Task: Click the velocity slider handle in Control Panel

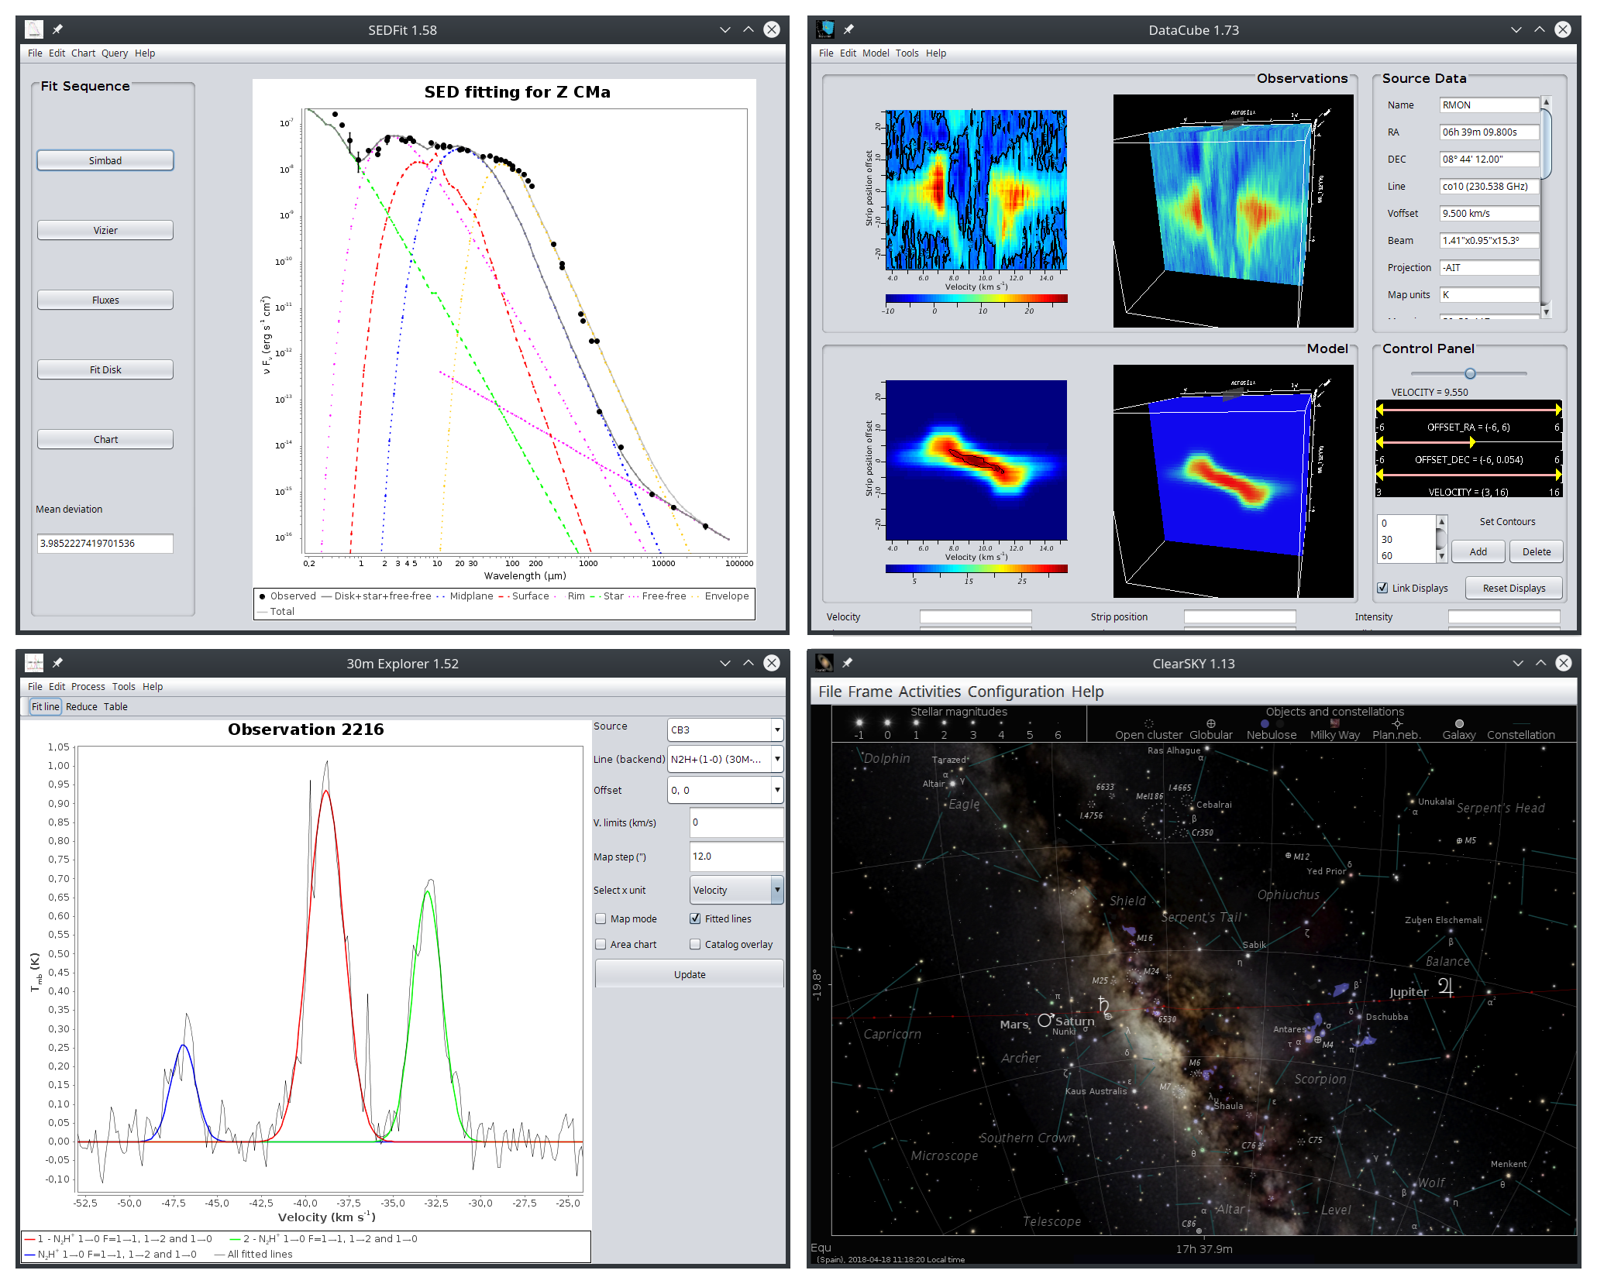Action: point(1470,373)
